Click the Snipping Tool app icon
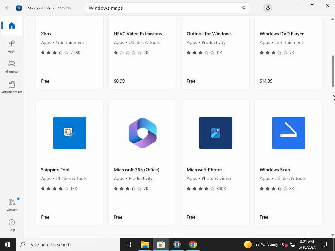This screenshot has height=251, width=335. [x=70, y=133]
